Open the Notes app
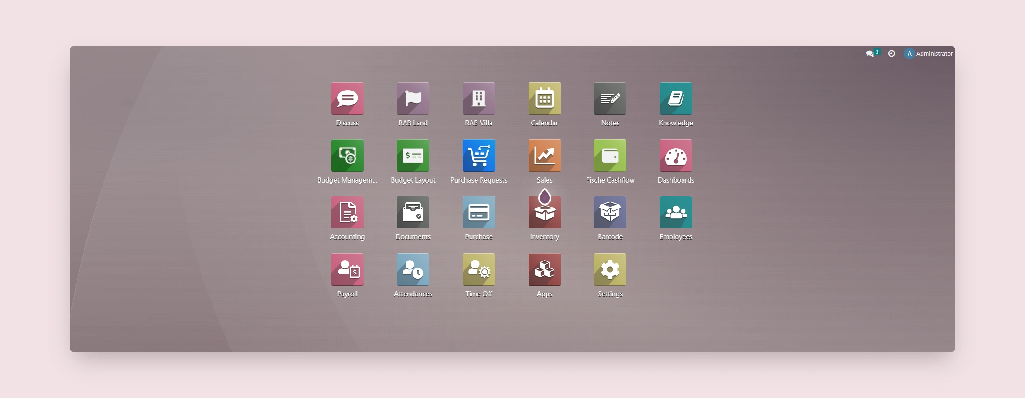 point(610,98)
